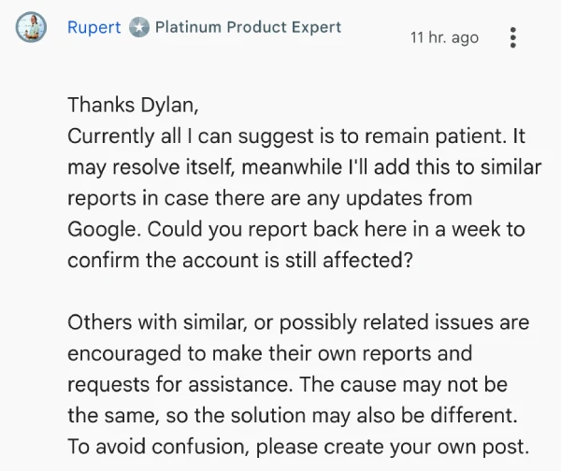Click the '11 hr. ago' timestamp
This screenshot has width=561, height=471.
(x=444, y=37)
